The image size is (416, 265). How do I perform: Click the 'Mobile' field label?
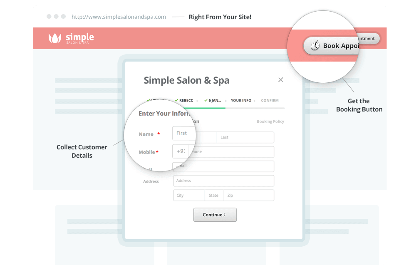(147, 152)
